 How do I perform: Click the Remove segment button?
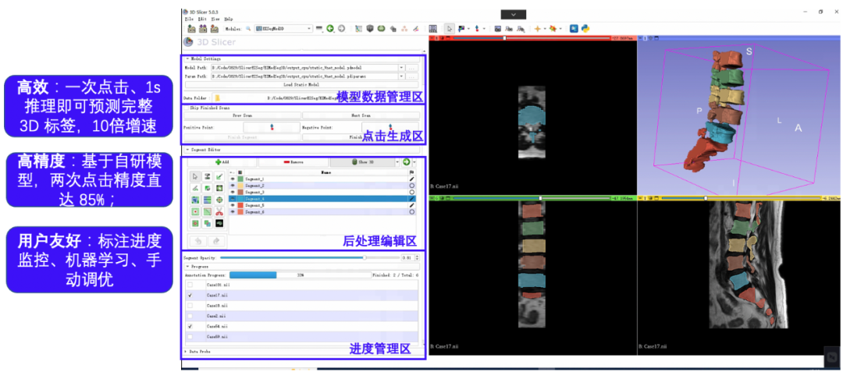point(293,161)
